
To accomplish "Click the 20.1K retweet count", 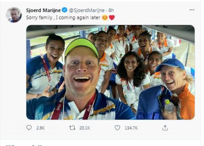I will click(x=85, y=128).
